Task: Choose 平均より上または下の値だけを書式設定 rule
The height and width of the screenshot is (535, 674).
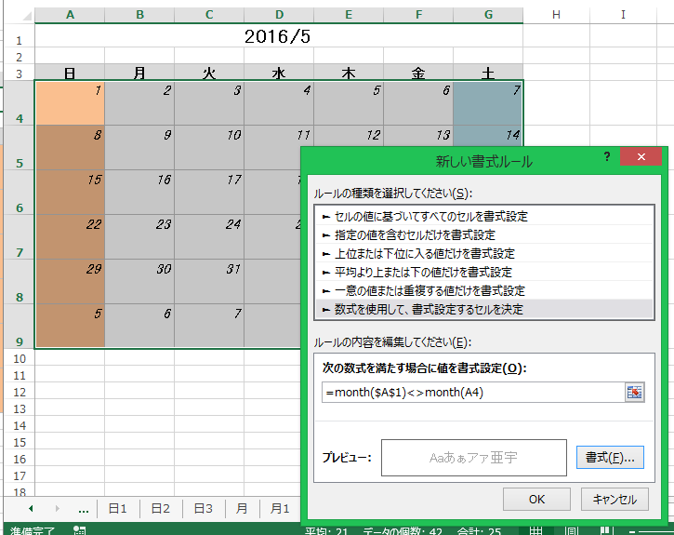Action: point(416,272)
